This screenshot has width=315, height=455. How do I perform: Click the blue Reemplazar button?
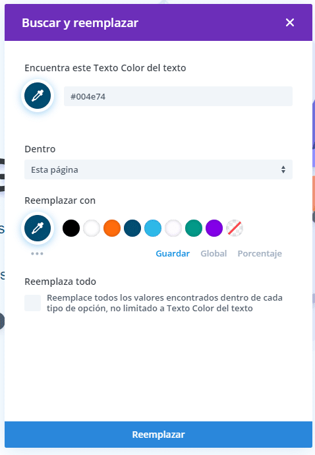coord(158,435)
